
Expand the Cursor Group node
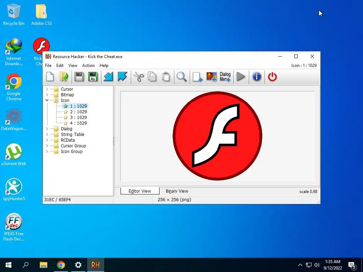coord(47,146)
